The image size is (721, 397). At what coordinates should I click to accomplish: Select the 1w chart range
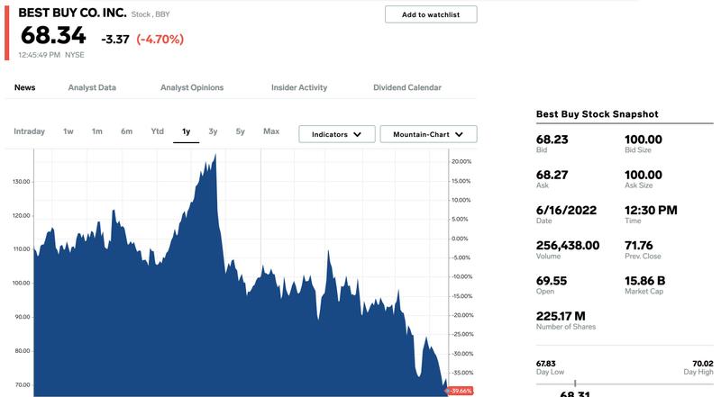point(68,131)
